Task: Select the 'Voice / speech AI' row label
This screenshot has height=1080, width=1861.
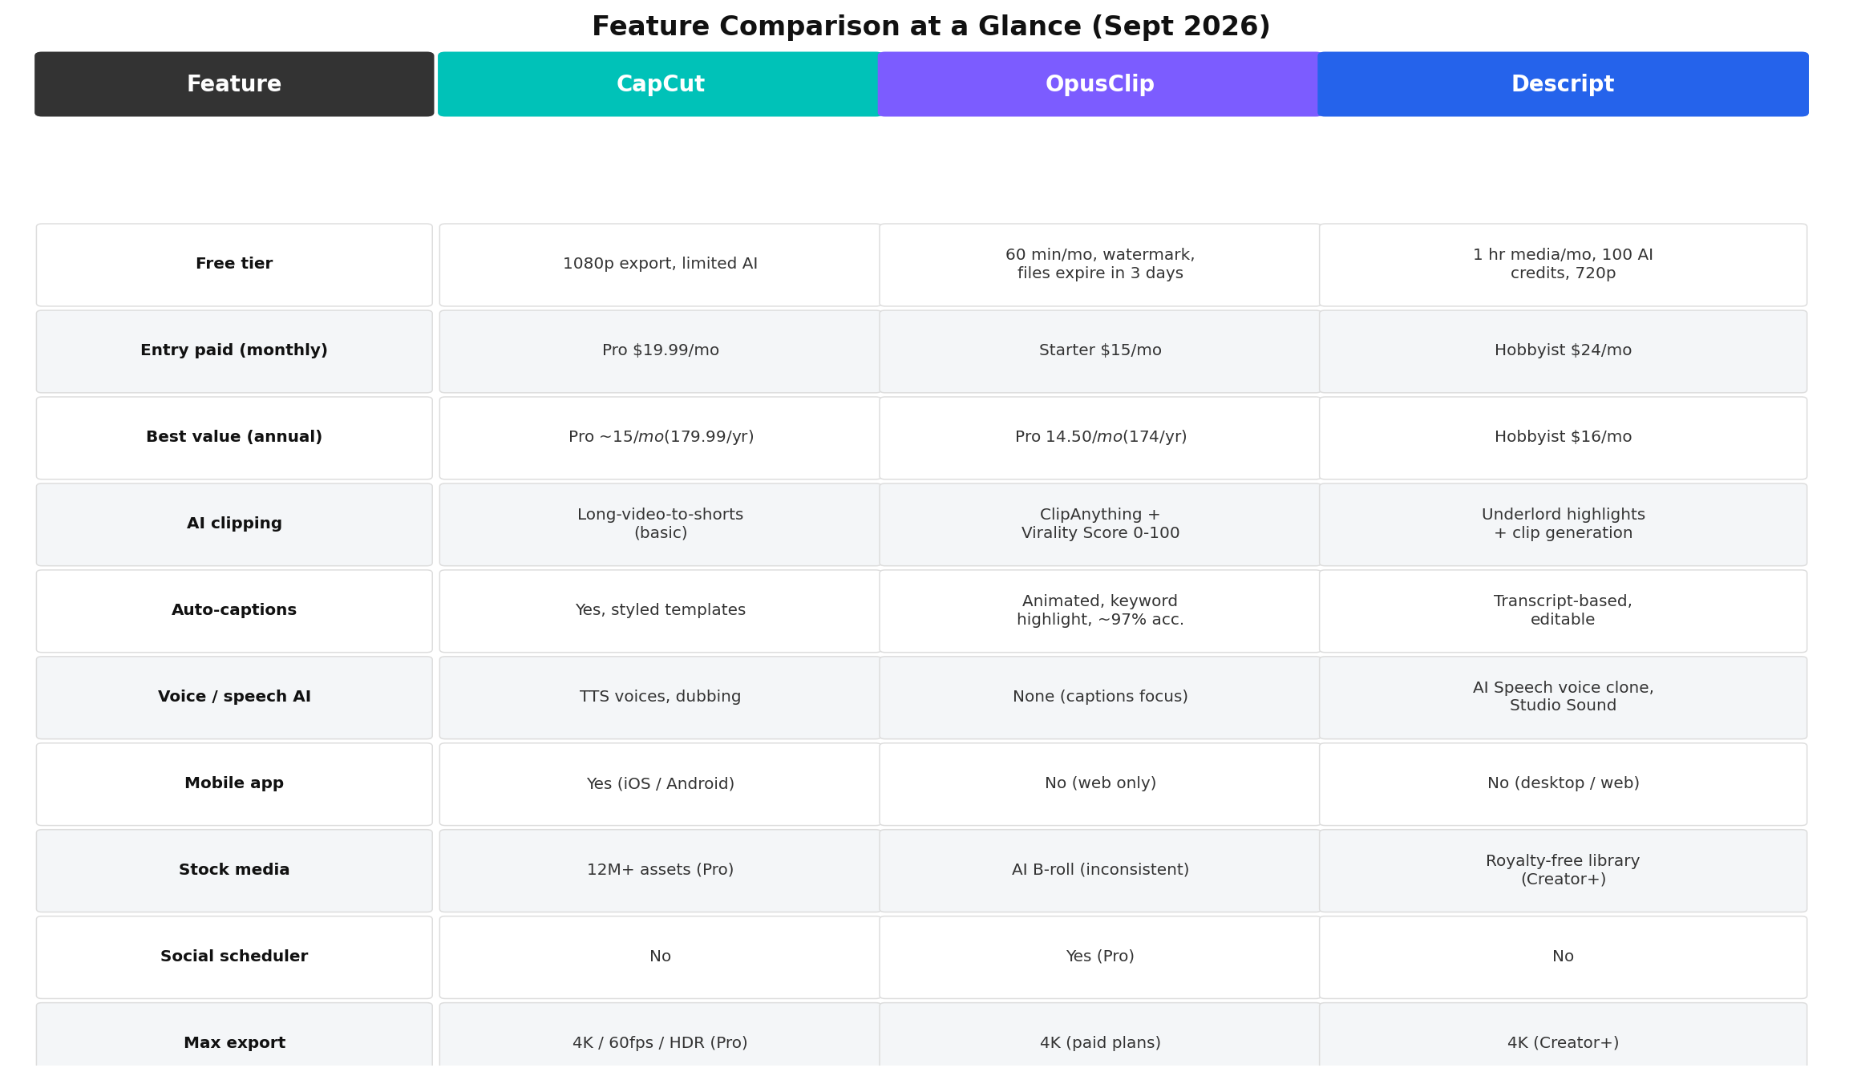Action: coord(234,698)
